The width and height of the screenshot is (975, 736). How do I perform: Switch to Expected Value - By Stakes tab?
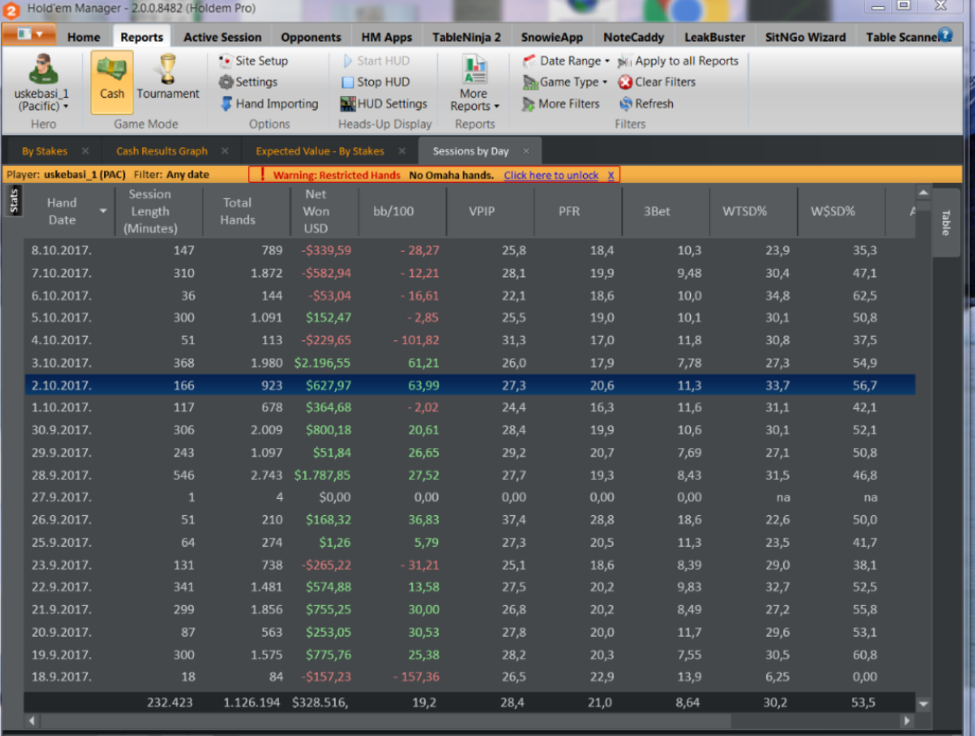click(x=320, y=151)
